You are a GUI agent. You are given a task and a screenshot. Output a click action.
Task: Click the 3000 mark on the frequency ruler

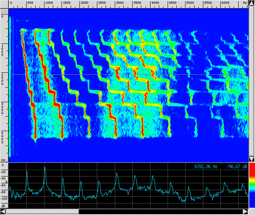pos(119,3)
